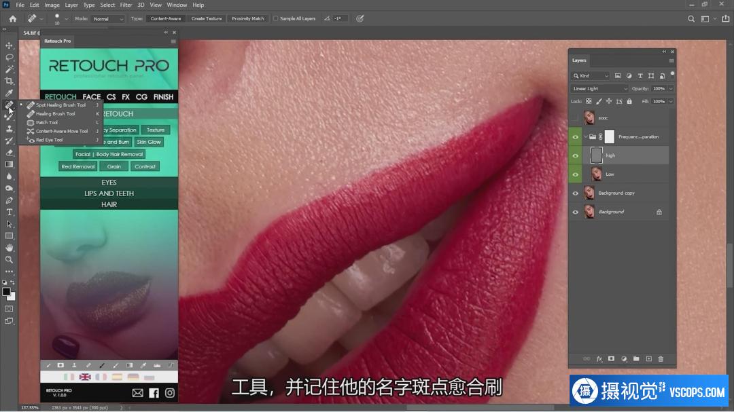Open Retouch Pro Instagram link icon

169,393
